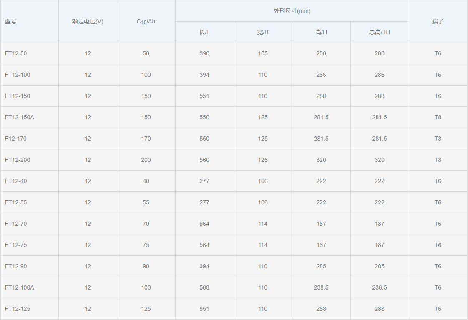Click the 额定电压(V) column header
Image resolution: width=468 pixels, height=320 pixels.
click(88, 21)
